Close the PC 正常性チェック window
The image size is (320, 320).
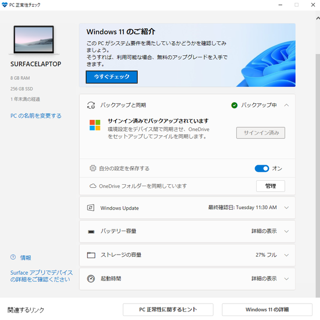[x=313, y=5]
